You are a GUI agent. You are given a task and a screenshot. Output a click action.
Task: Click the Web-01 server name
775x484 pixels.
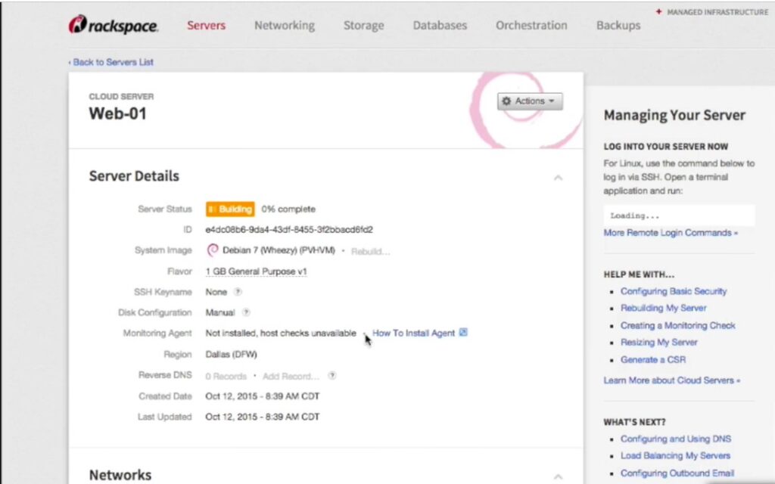(117, 113)
